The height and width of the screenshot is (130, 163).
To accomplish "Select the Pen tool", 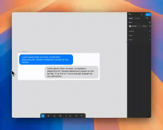I will click(x=60, y=116).
